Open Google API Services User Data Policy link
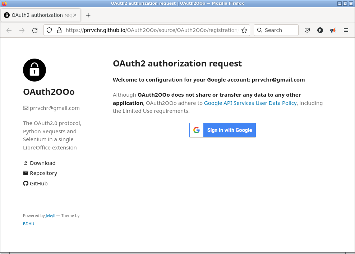Viewport: 355px width, 254px height. click(x=250, y=103)
